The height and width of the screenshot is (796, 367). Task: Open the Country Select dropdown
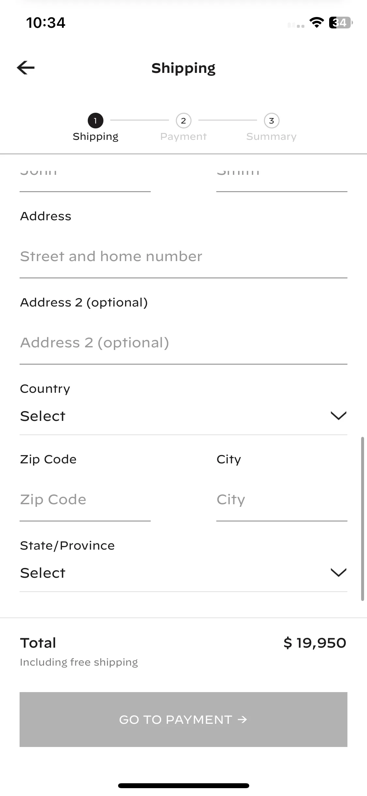coord(183,416)
